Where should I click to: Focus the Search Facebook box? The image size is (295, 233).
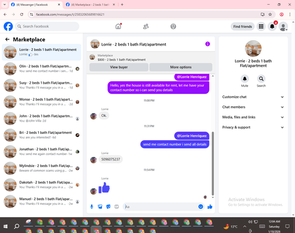47,27
